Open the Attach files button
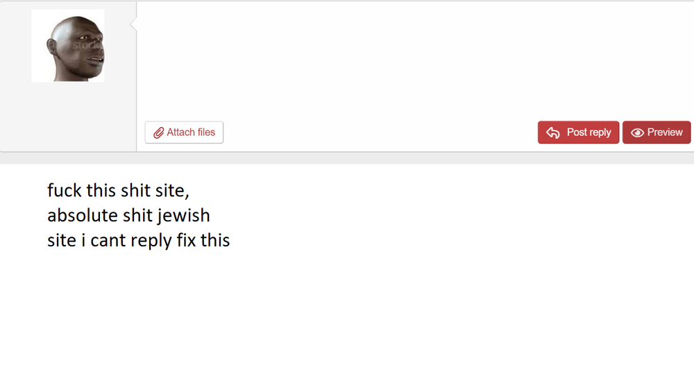694x374 pixels. (x=184, y=133)
